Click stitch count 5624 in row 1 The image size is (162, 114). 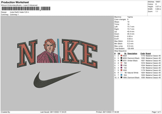coord(125,56)
